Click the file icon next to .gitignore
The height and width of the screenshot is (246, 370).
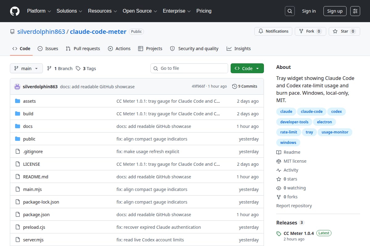[18, 152]
